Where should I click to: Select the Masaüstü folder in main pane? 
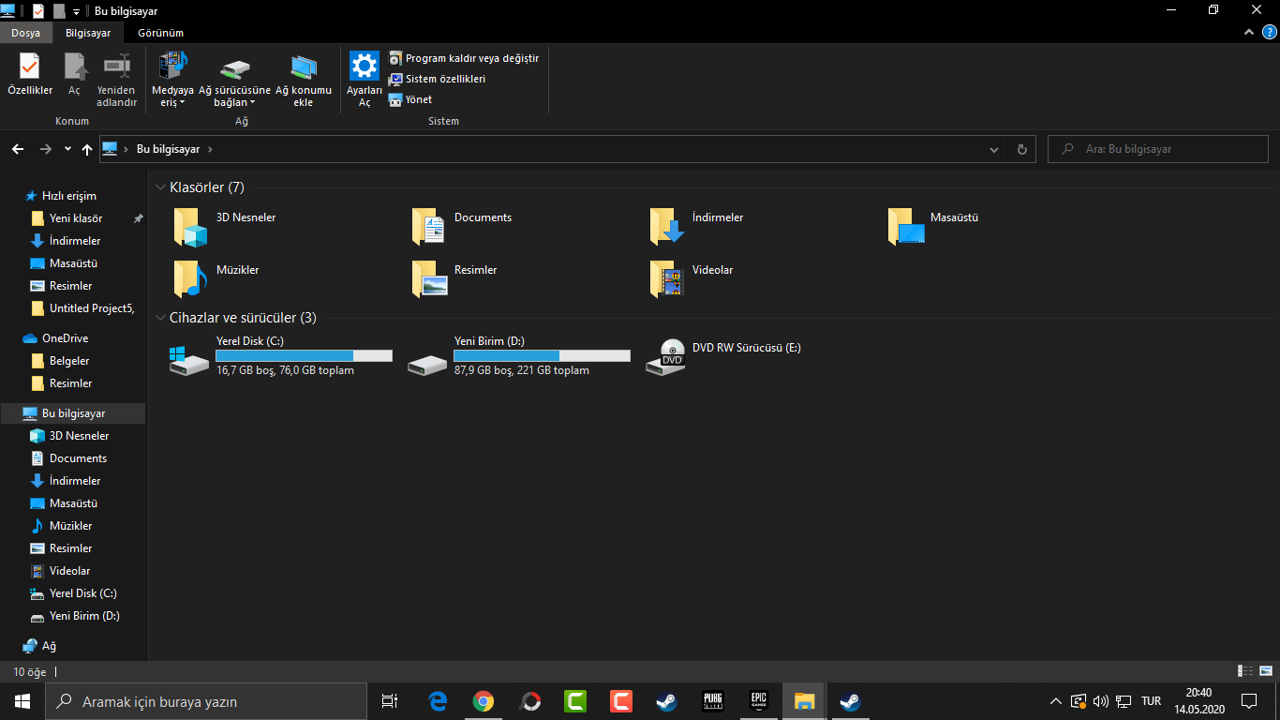935,227
